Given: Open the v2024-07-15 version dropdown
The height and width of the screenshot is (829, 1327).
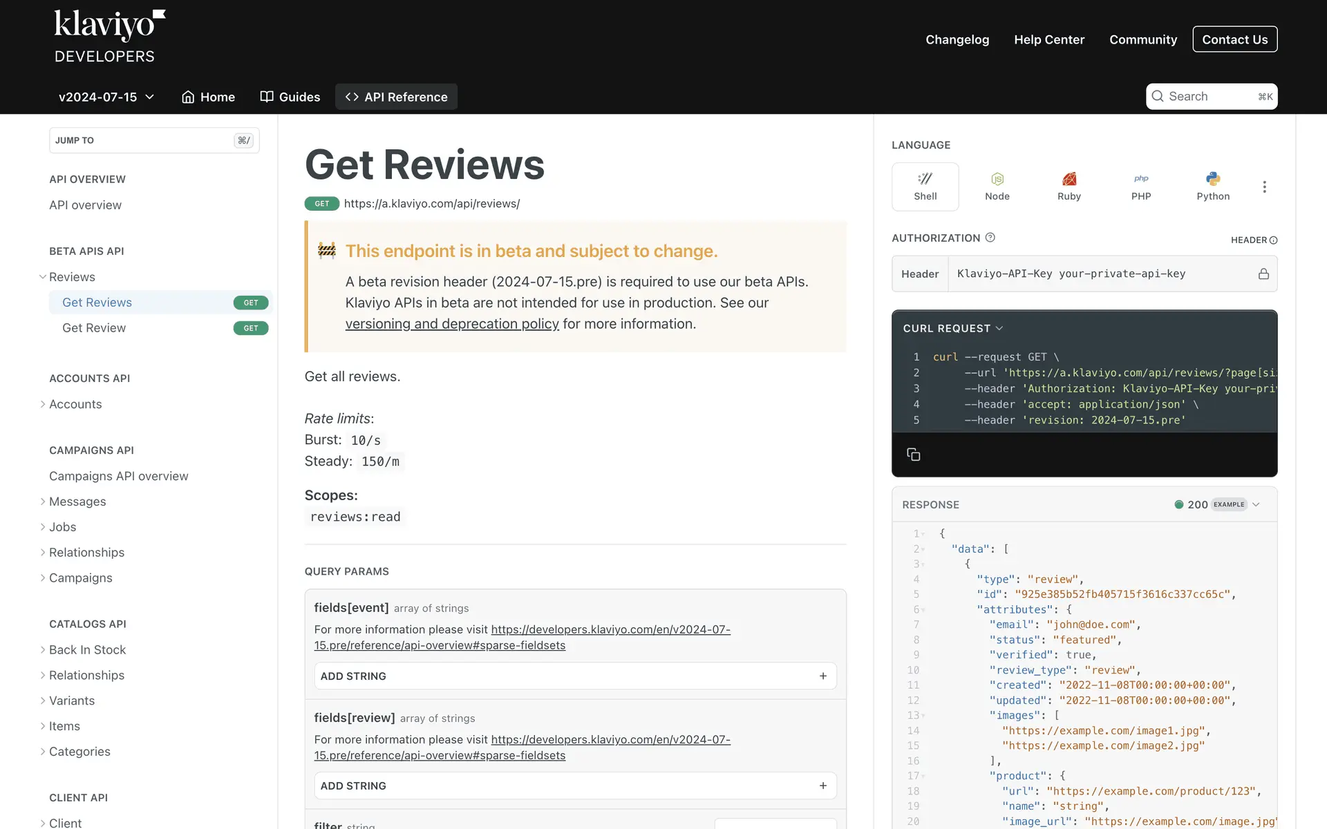Looking at the screenshot, I should (106, 97).
